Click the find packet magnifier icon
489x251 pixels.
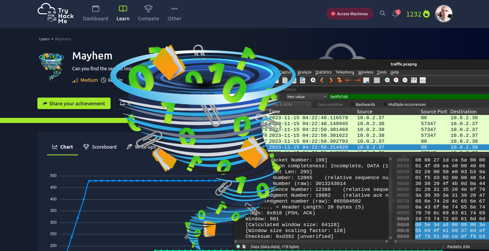[x=313, y=80]
